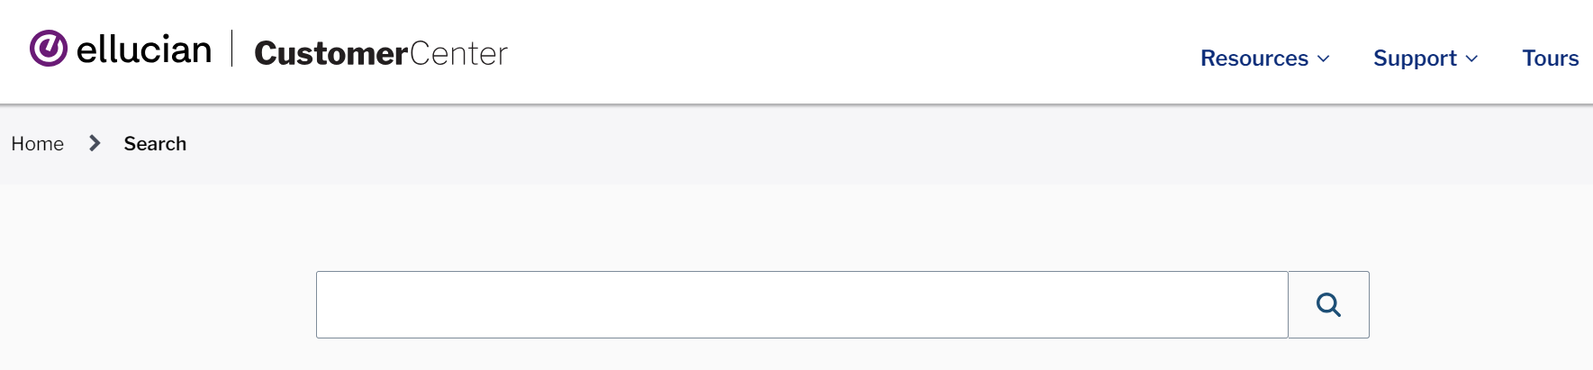
Task: Click the ellucian wordmark in the header
Action: point(144,50)
